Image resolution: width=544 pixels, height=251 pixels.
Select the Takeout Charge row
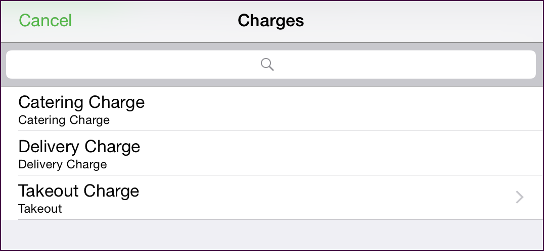272,198
